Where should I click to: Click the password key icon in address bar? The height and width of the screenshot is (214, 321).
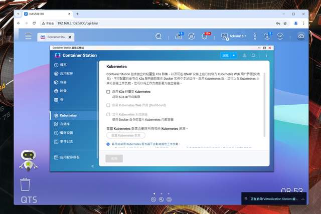click(x=278, y=24)
